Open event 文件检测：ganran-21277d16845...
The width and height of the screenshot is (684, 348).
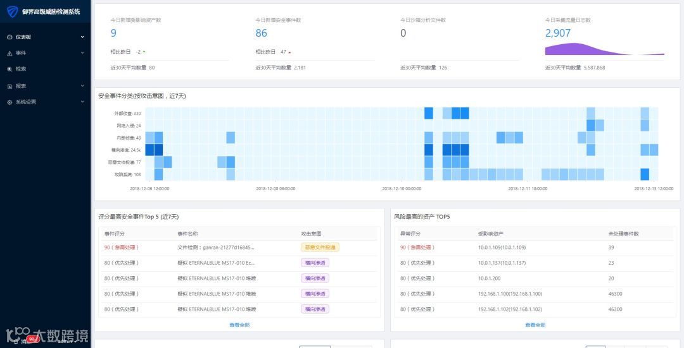[215, 248]
